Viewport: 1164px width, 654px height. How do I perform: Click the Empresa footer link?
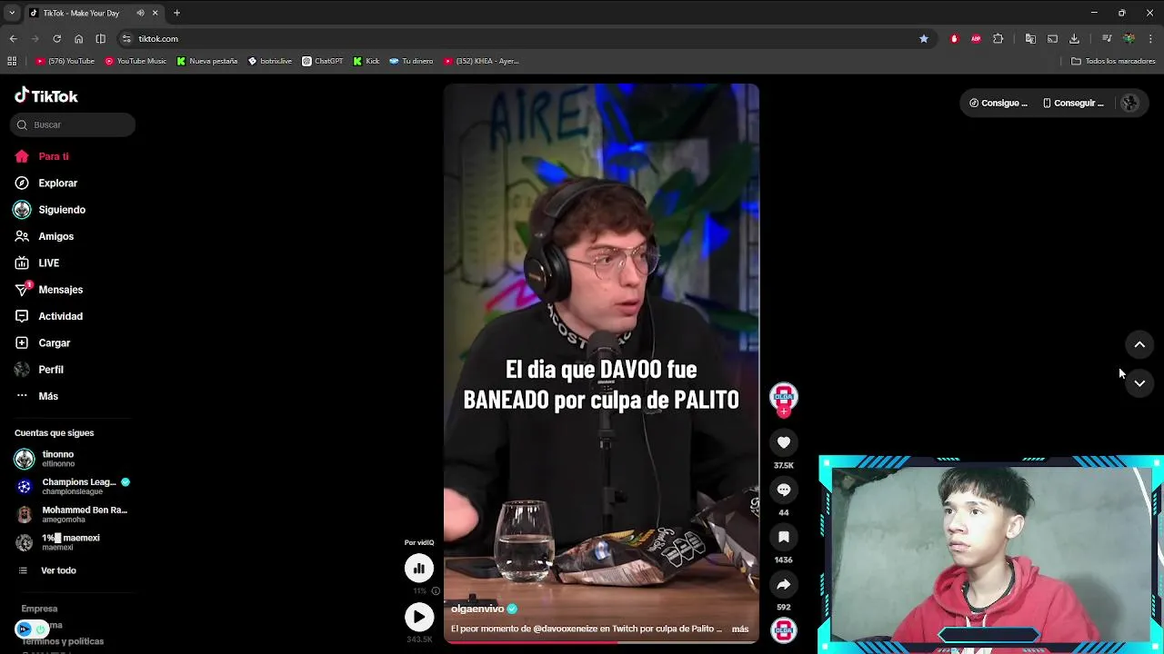[x=39, y=609]
